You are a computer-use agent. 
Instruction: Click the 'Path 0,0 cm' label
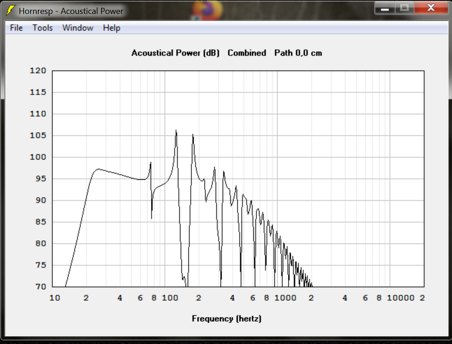tap(298, 53)
